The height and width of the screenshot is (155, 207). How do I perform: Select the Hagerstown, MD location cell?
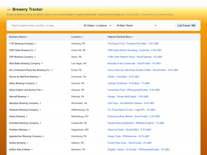(x=80, y=130)
